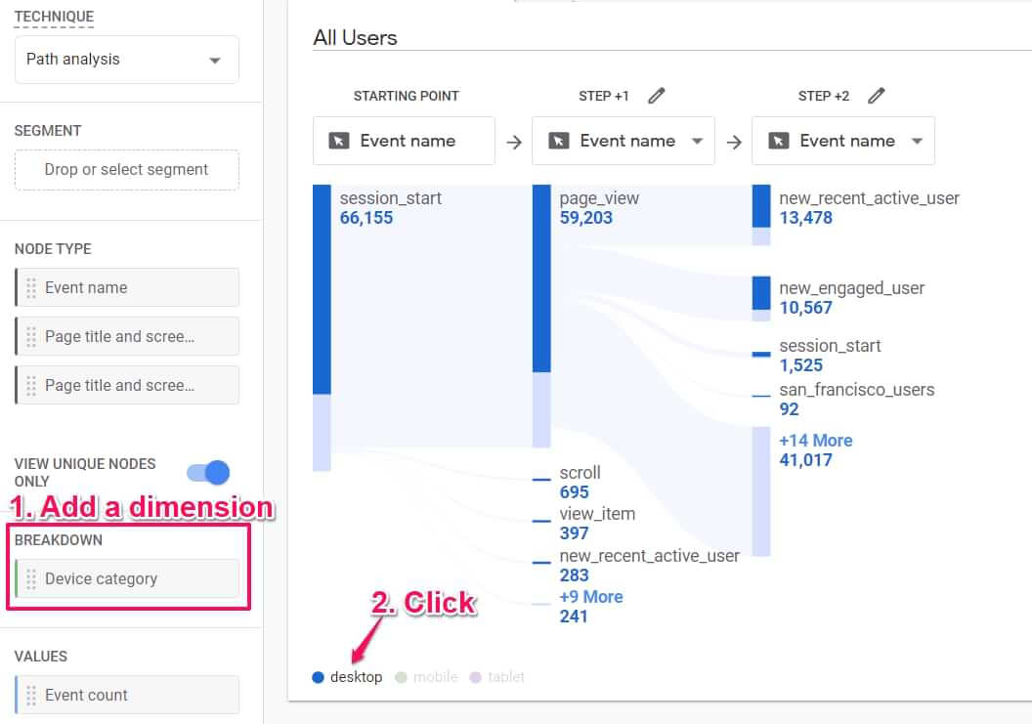
Task: Toggle the View Unique Nodes Only switch
Action: (208, 473)
